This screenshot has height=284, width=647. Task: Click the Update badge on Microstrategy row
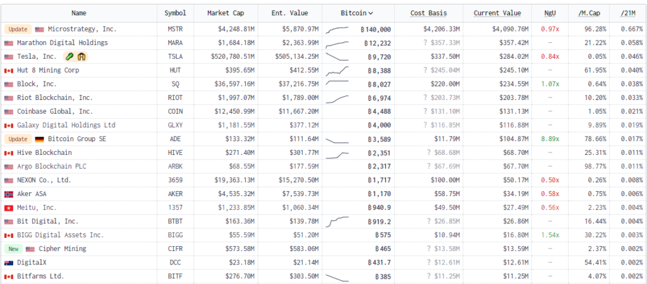16,30
